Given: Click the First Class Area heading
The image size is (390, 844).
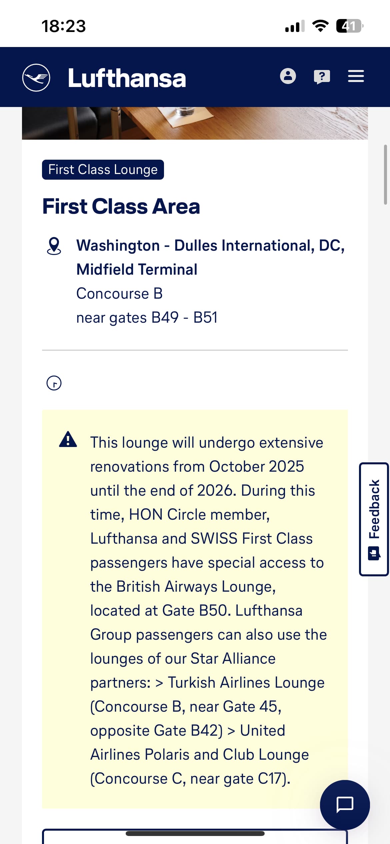Looking at the screenshot, I should pyautogui.click(x=121, y=206).
